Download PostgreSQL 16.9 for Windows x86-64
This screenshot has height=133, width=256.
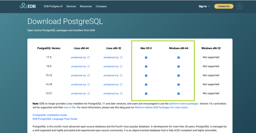pos(179,66)
